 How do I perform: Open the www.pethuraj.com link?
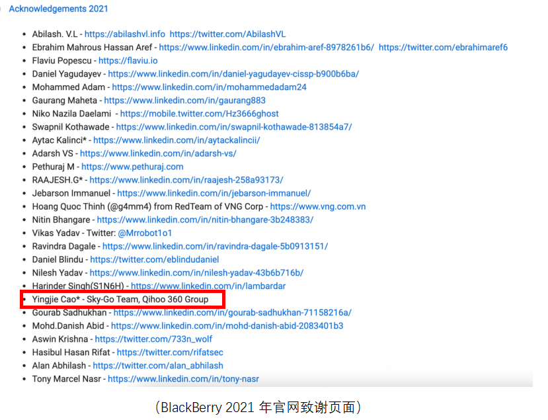pos(132,167)
